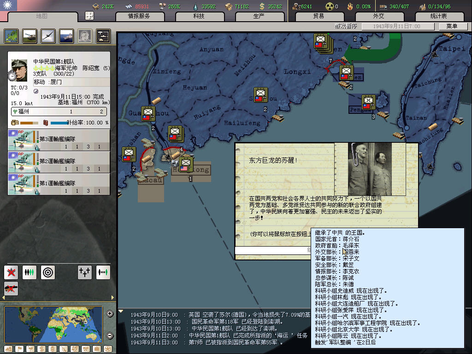Open the combined forces overview icon

103,36
